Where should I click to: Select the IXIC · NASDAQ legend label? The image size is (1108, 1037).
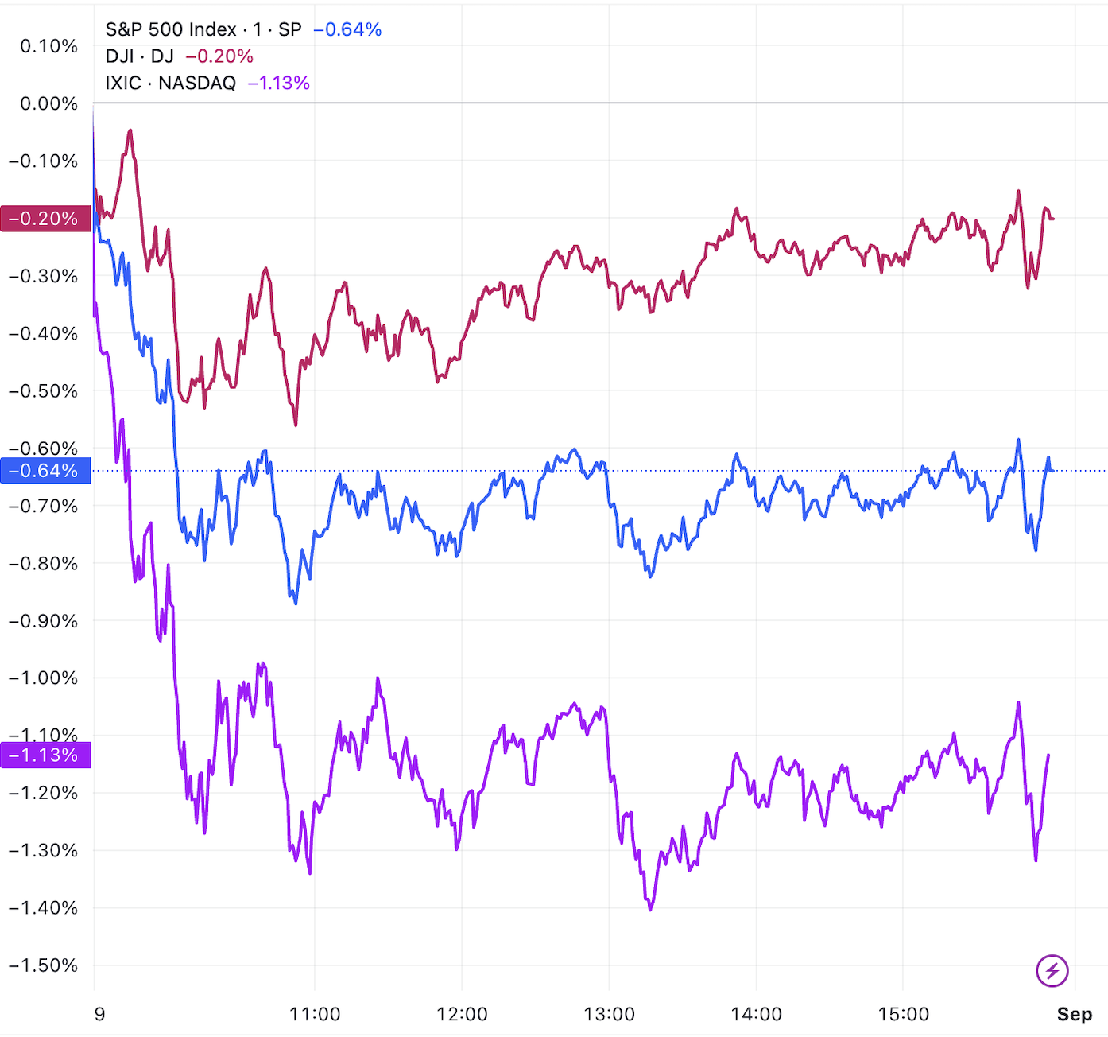click(171, 83)
